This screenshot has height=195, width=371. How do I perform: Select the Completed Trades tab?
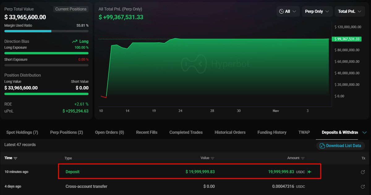click(x=186, y=132)
